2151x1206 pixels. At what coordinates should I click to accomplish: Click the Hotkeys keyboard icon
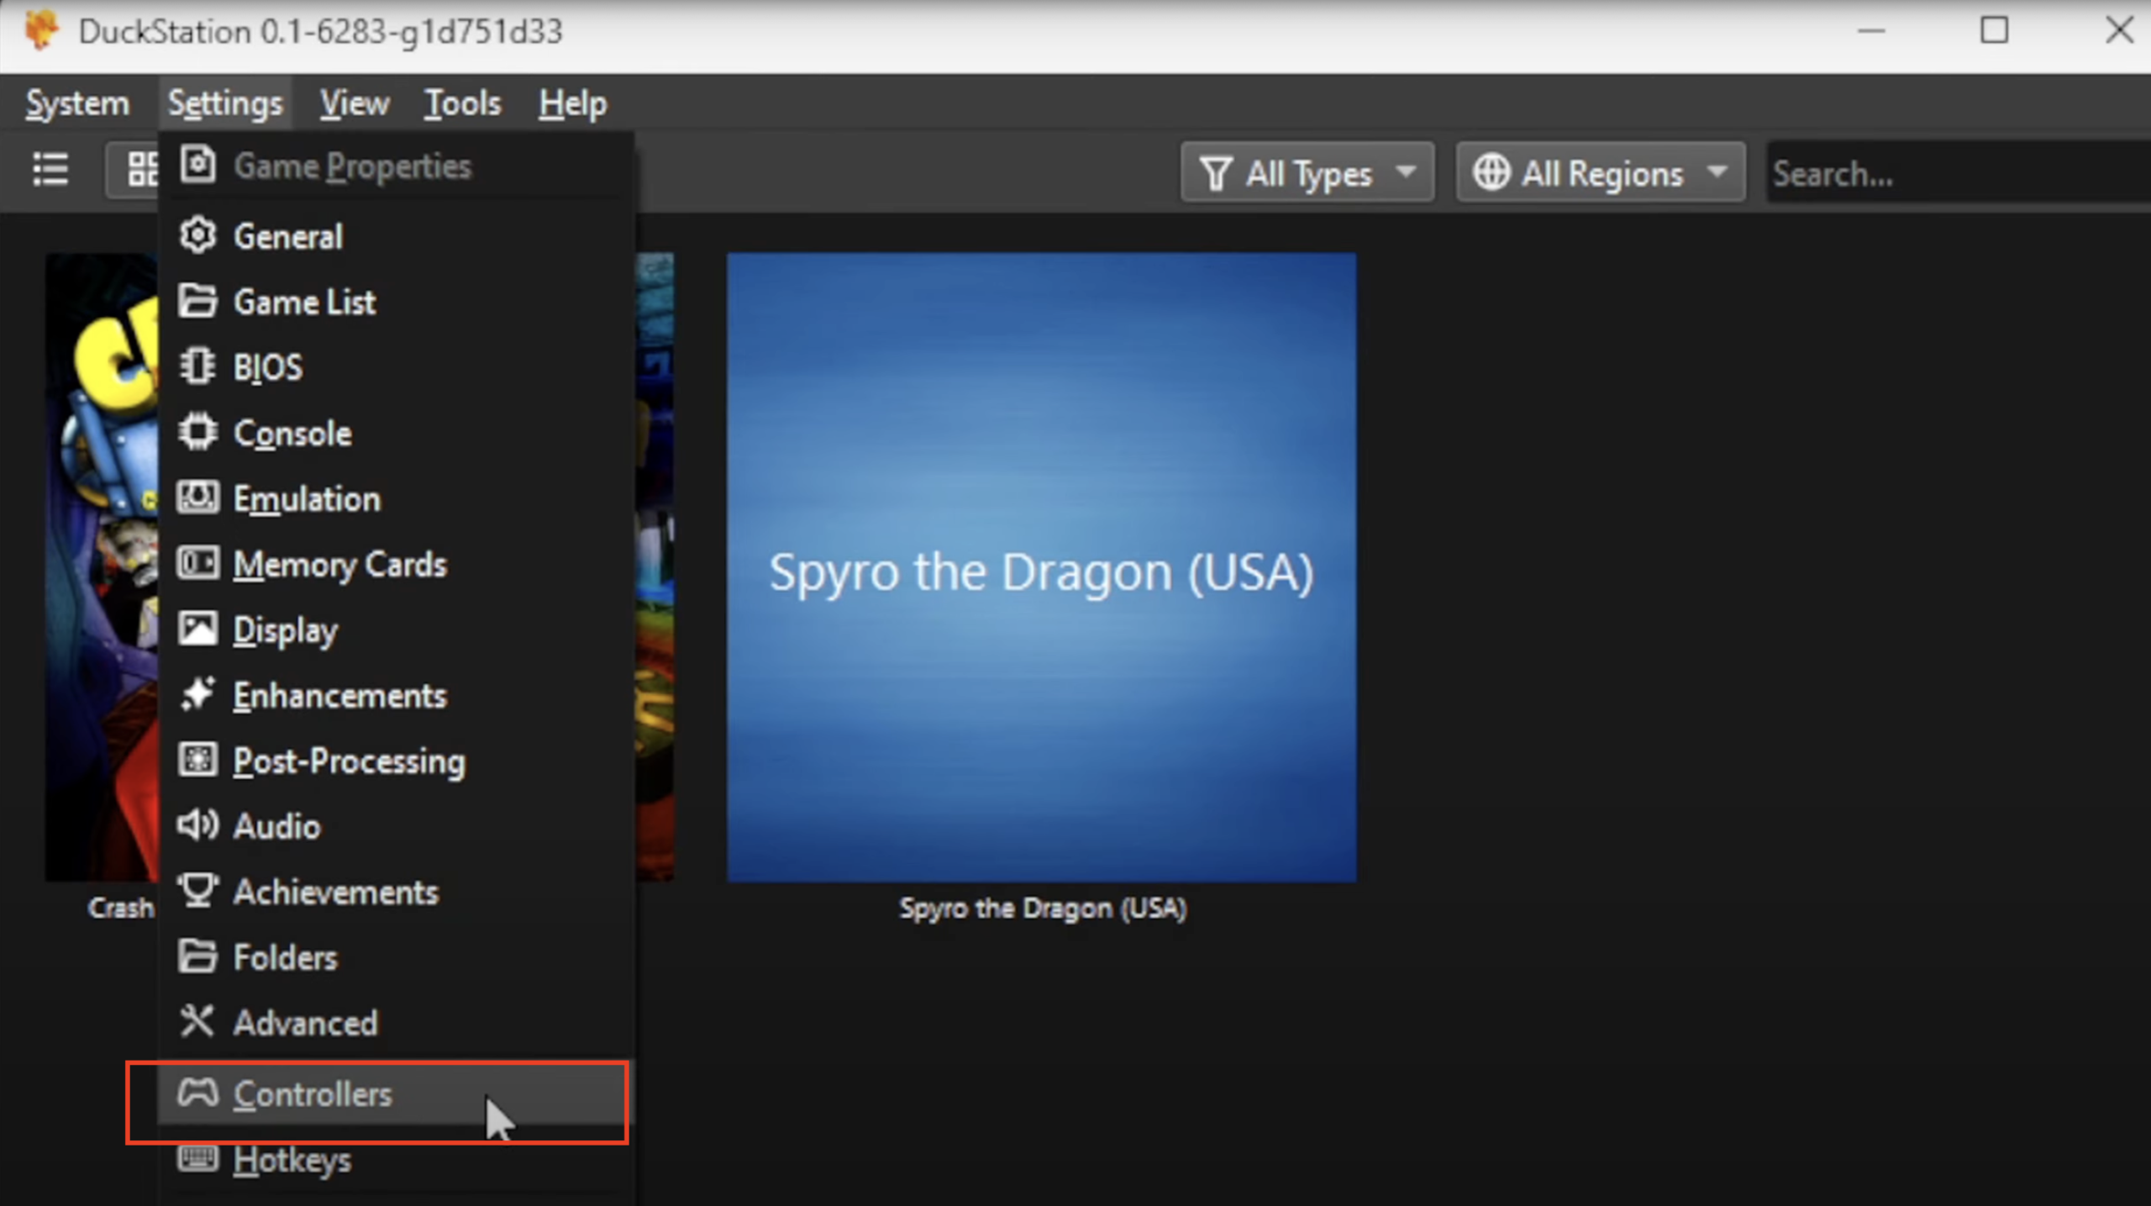pyautogui.click(x=198, y=1158)
